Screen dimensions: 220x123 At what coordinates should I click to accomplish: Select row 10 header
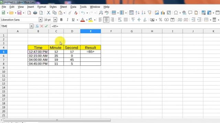(x=4, y=72)
